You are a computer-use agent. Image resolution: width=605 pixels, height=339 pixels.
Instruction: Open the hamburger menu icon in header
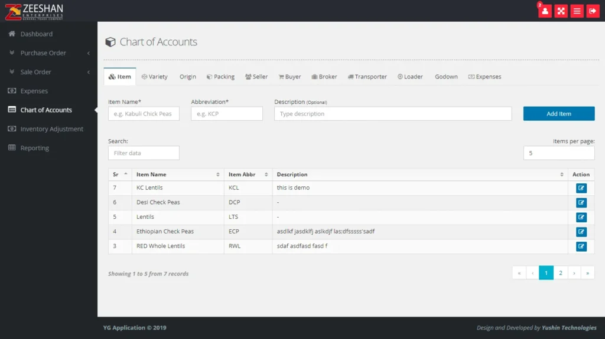tap(577, 11)
